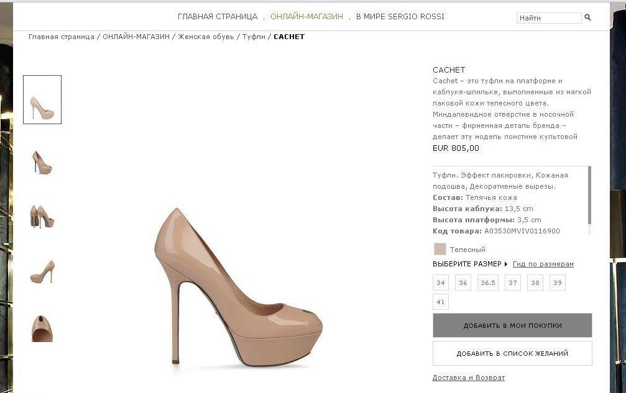Go to ГЛАВНАЯ СТРАНИЦА in top navigation

click(218, 17)
